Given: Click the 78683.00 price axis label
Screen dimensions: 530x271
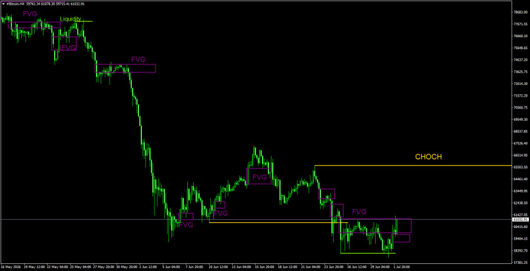Looking at the screenshot, I should coord(520,12).
